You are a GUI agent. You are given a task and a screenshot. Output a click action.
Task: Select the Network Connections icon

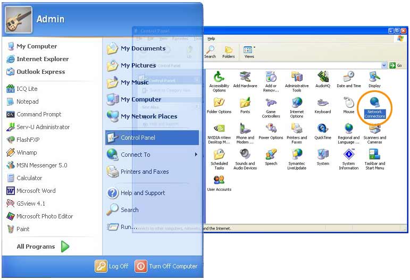pos(374,107)
